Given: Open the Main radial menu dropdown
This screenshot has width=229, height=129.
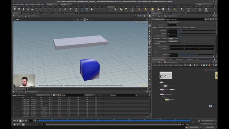Looking at the screenshot, I should tap(67, 4).
